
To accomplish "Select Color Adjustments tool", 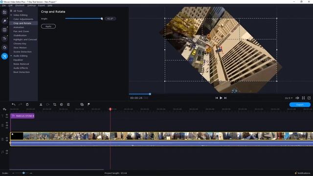I will click(23, 19).
